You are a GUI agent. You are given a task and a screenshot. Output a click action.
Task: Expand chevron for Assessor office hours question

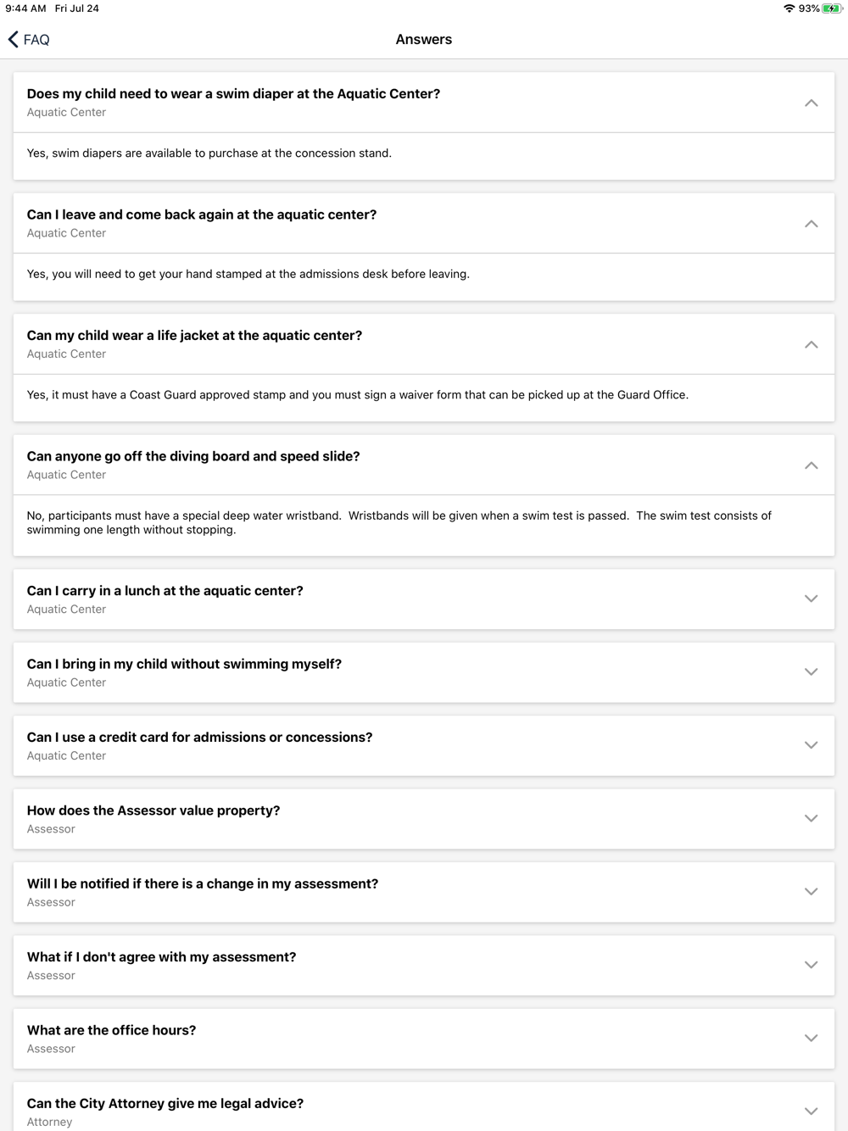coord(811,1038)
